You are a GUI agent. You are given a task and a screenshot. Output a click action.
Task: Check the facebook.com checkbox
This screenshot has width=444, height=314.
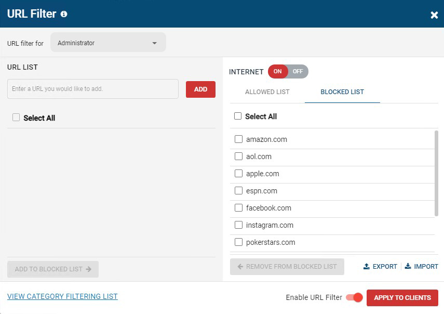238,207
